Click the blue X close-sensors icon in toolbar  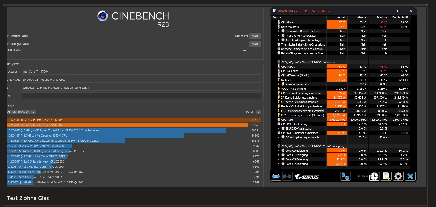(x=410, y=177)
